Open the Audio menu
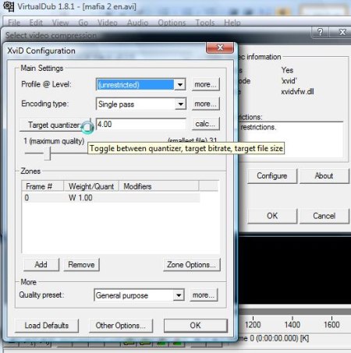 pos(137,23)
